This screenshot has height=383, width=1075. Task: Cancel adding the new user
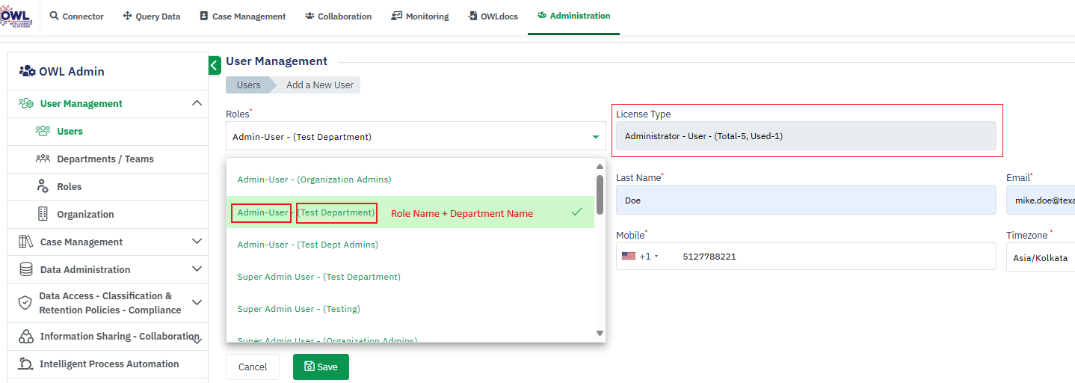pyautogui.click(x=253, y=367)
